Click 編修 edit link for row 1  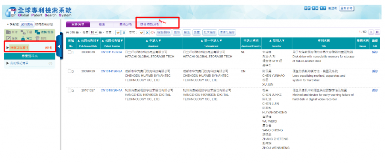tap(375, 52)
